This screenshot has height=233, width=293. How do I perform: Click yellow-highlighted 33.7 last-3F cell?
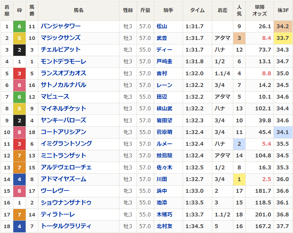point(283,38)
